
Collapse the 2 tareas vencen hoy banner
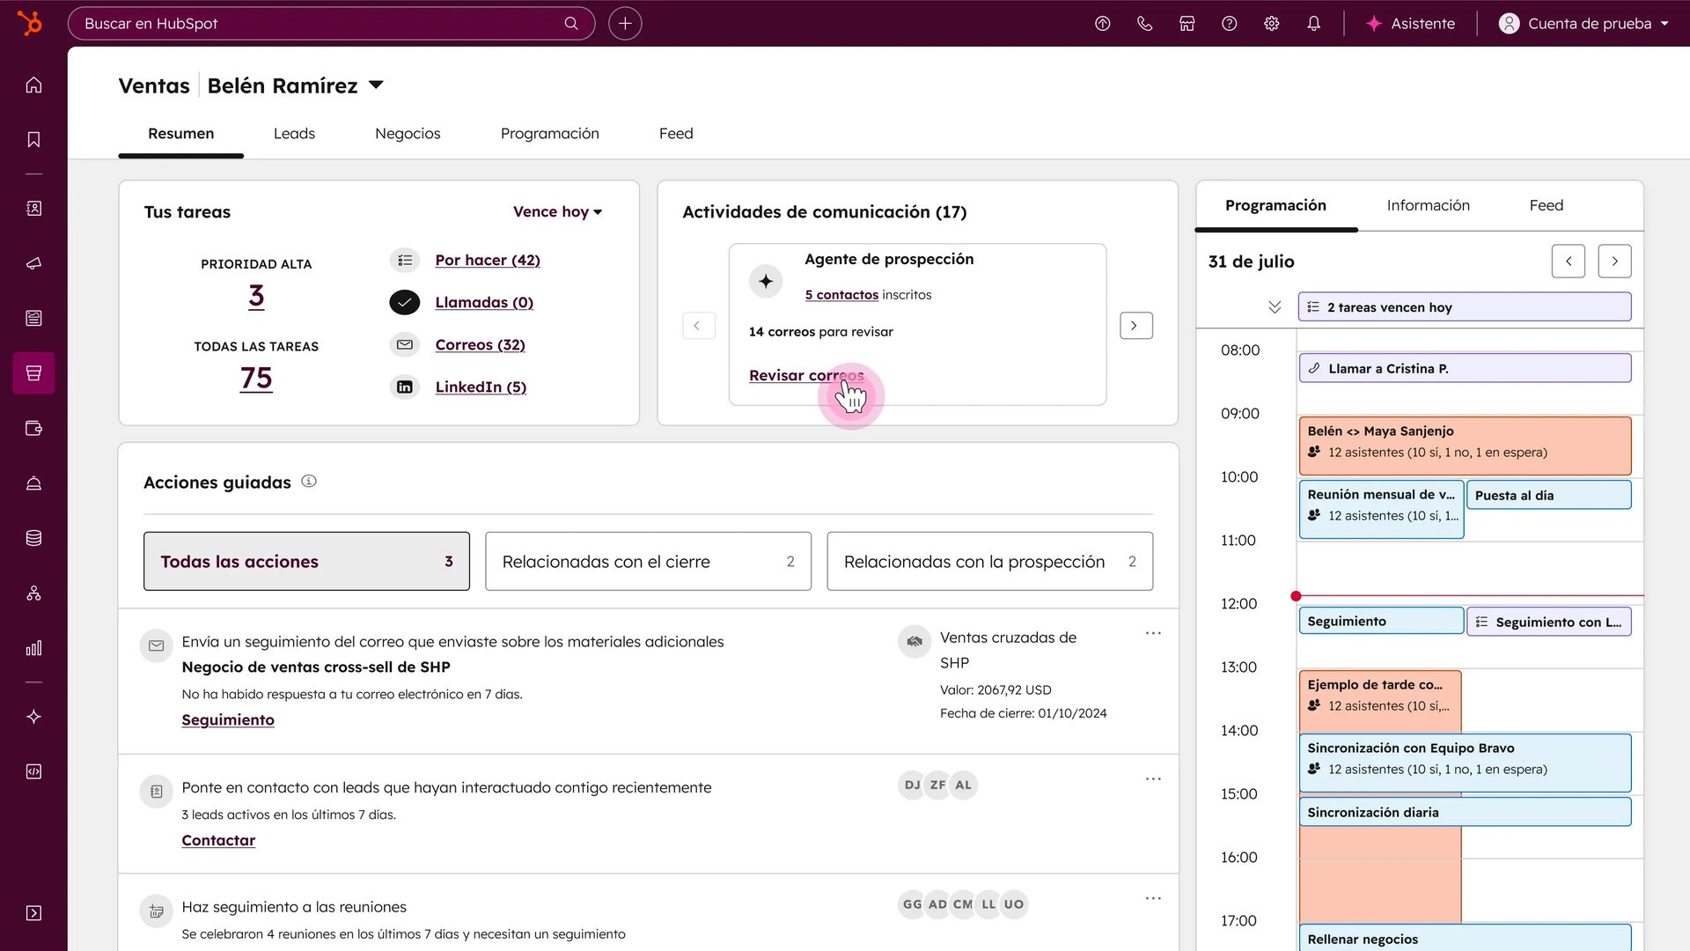pos(1274,307)
